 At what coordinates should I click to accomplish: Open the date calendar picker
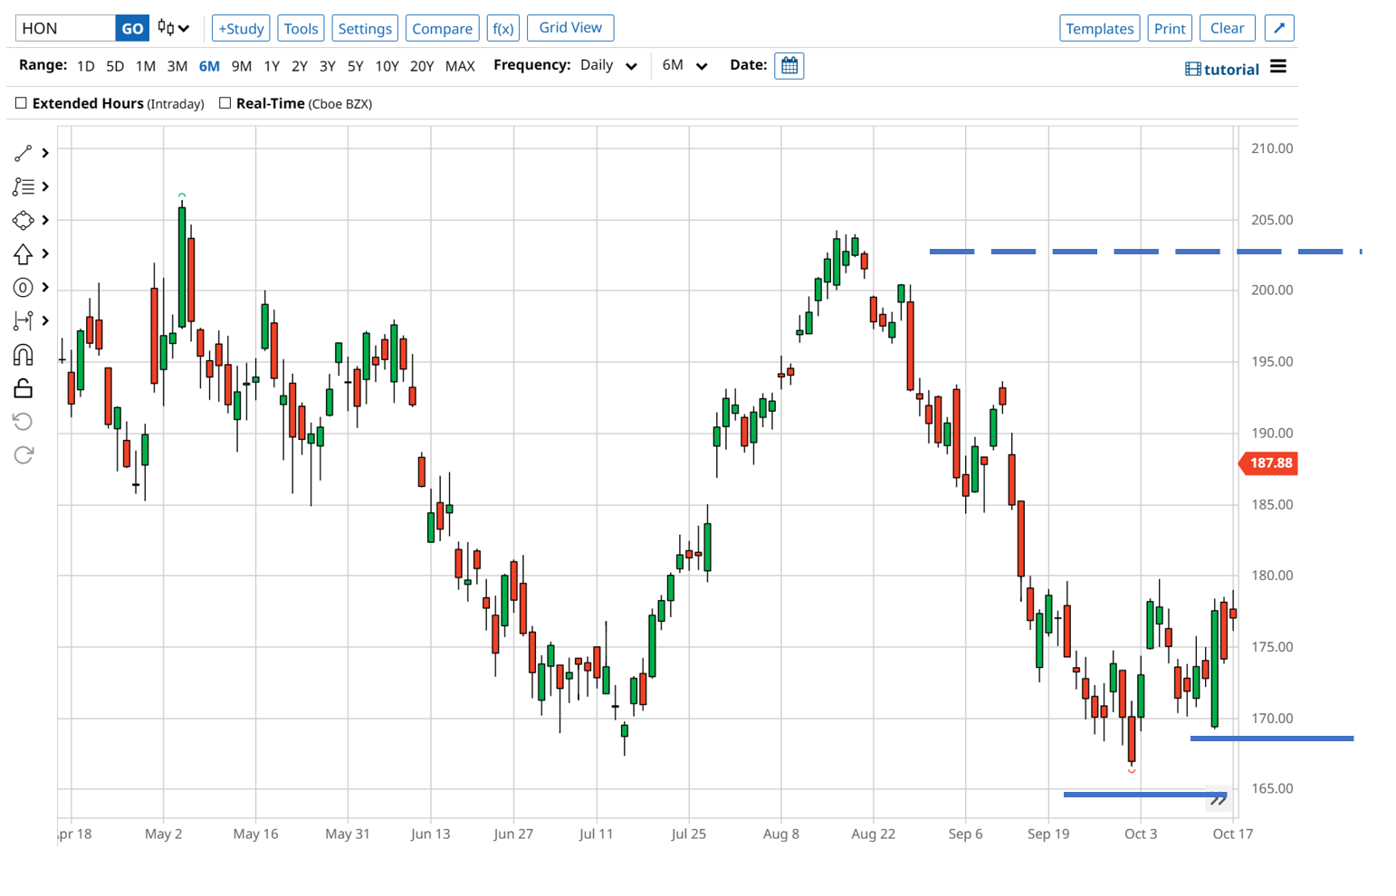(x=789, y=66)
